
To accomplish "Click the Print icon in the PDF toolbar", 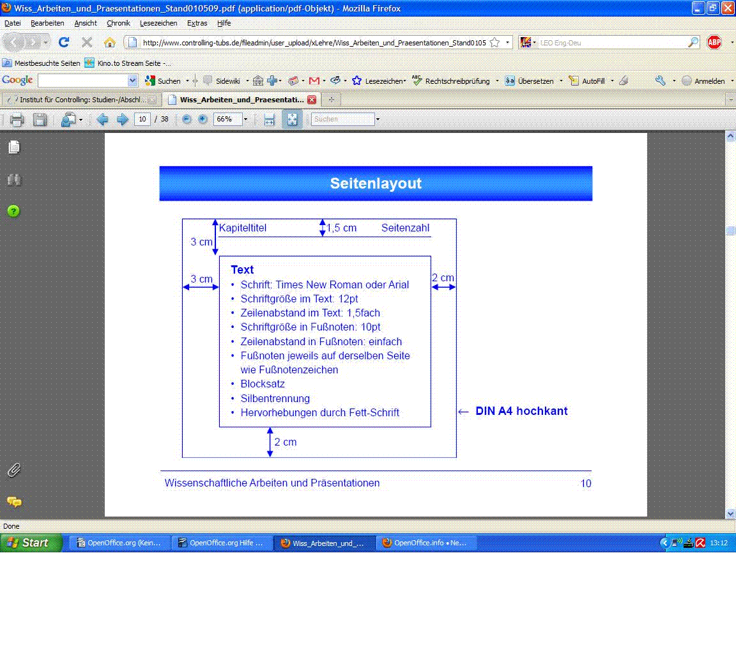I will (x=16, y=120).
